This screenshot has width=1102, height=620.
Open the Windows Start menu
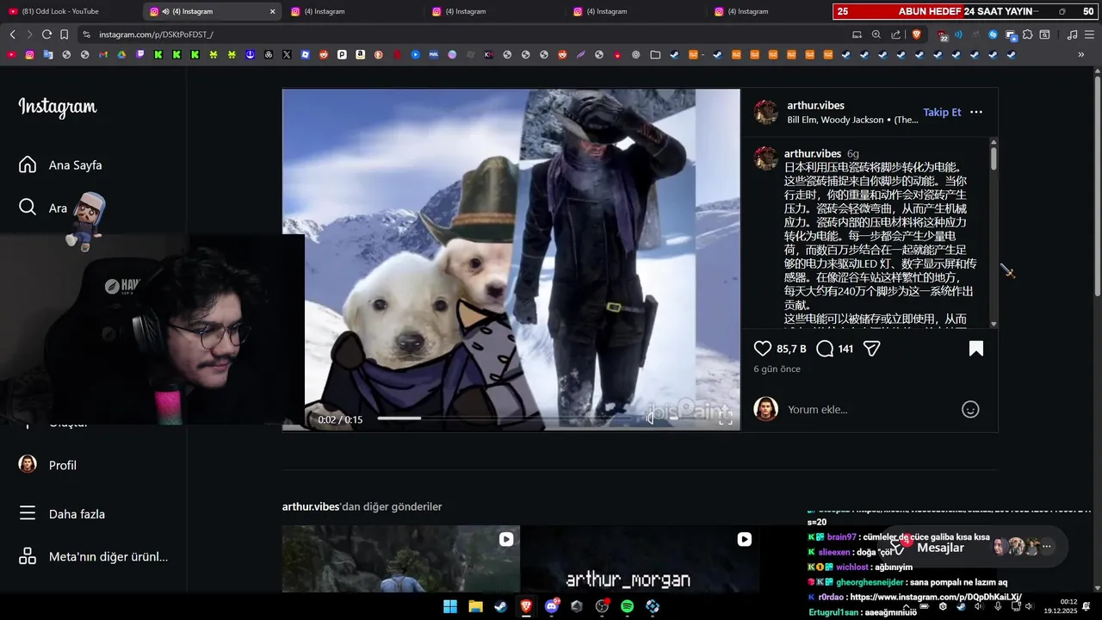tap(450, 606)
